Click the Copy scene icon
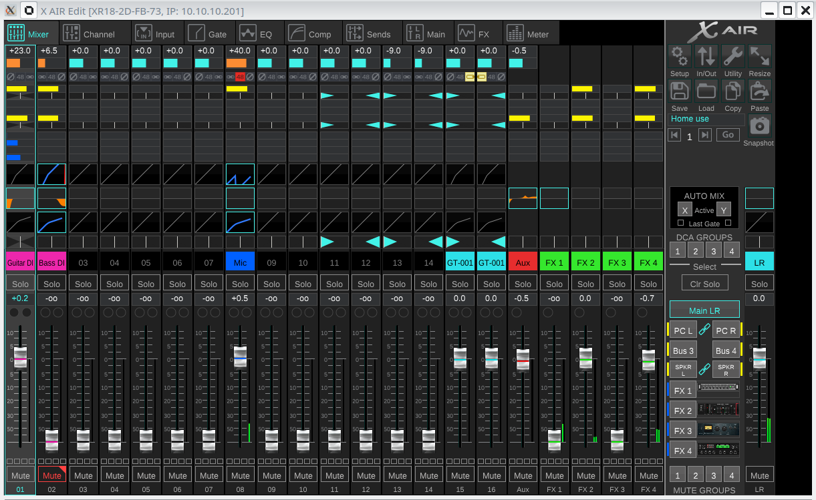Viewport: 816px width, 500px height. tap(733, 91)
